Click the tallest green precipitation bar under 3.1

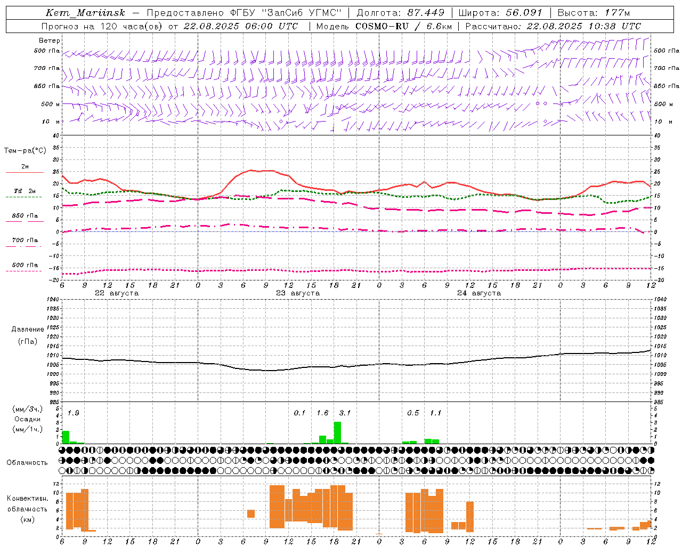click(x=337, y=432)
